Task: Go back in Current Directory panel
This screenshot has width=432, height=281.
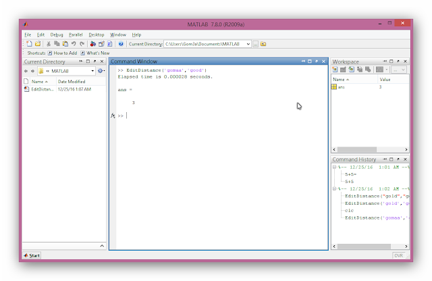Action: pos(26,71)
